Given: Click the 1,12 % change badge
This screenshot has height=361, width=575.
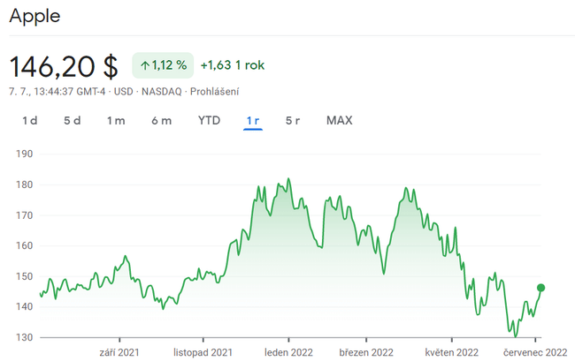Looking at the screenshot, I should click(x=162, y=65).
